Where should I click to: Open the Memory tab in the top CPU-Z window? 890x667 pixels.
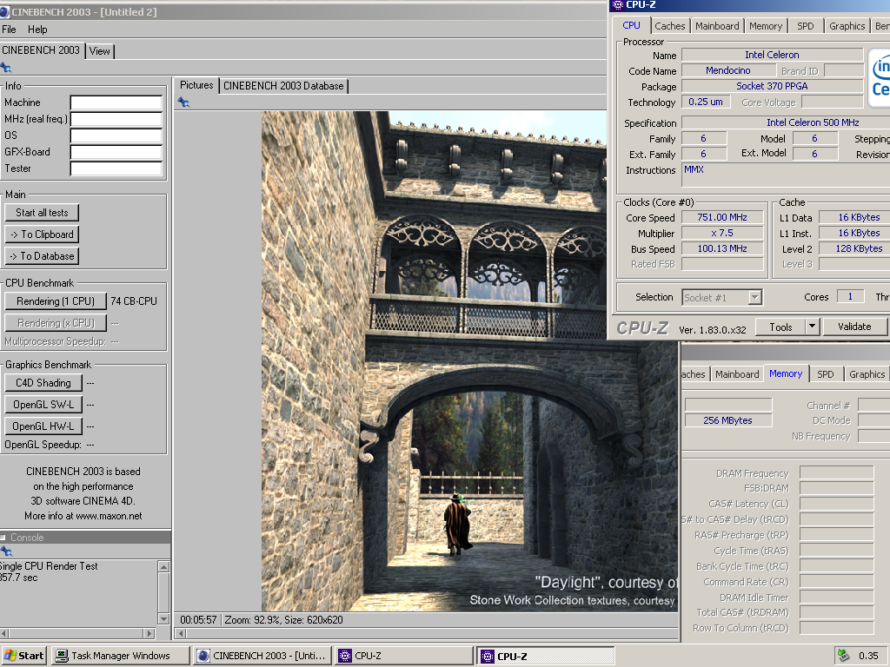click(765, 26)
